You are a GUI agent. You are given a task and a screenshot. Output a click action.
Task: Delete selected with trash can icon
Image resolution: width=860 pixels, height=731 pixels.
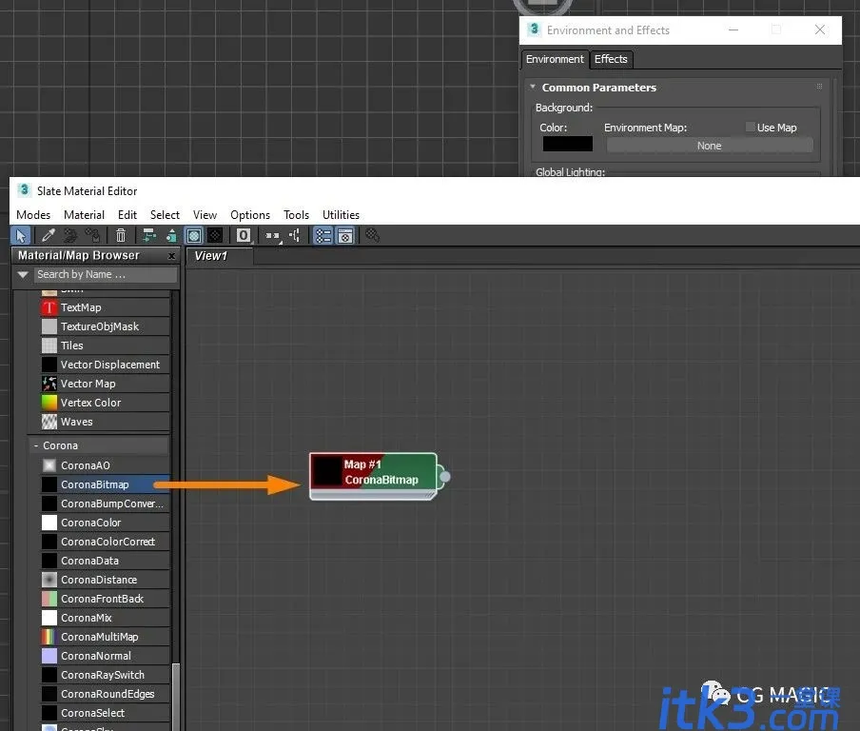coord(121,236)
